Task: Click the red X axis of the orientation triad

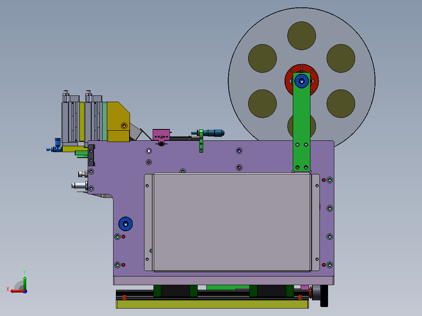Action: point(17,291)
